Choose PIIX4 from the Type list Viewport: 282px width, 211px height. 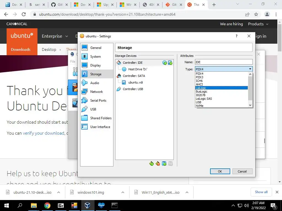[222, 74]
